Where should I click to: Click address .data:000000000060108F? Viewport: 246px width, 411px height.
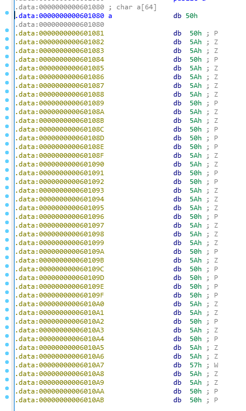click(59, 155)
